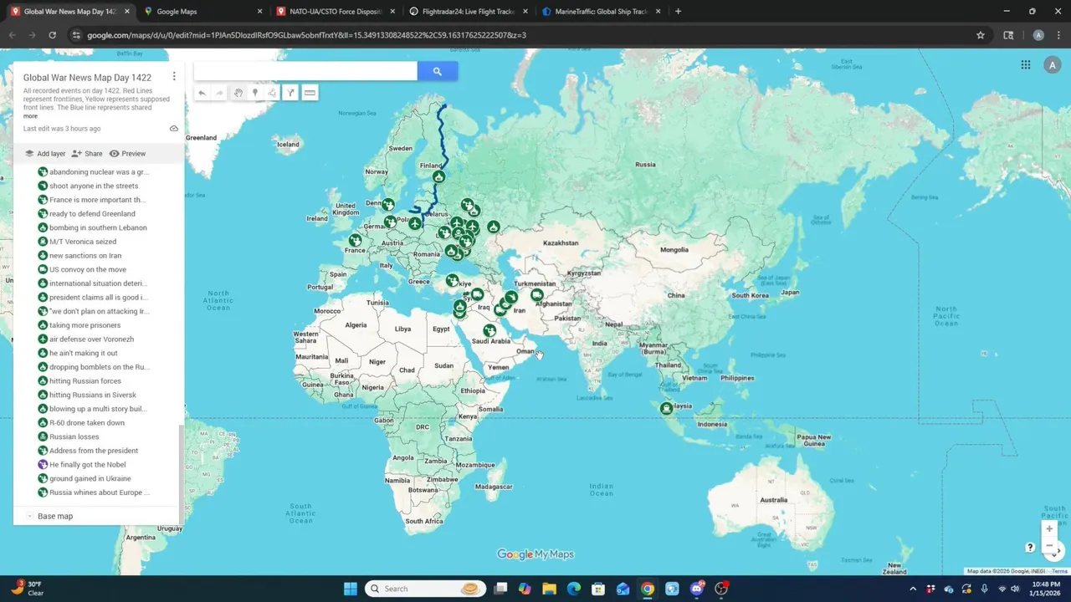The image size is (1071, 602).
Task: Open the Chrome three-dot menu
Action: click(x=1058, y=35)
